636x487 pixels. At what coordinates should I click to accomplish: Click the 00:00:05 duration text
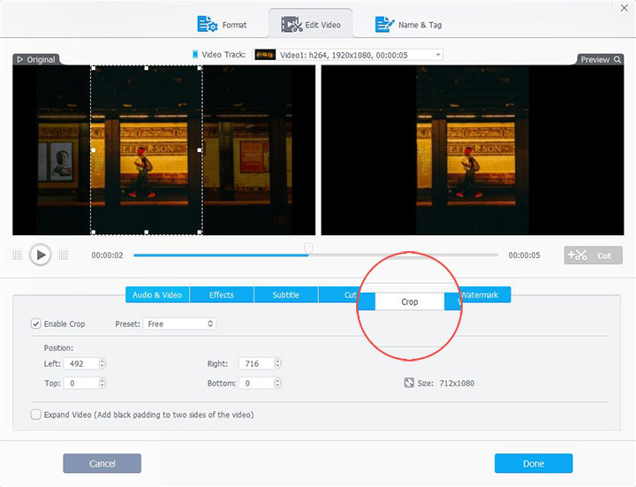tap(524, 255)
